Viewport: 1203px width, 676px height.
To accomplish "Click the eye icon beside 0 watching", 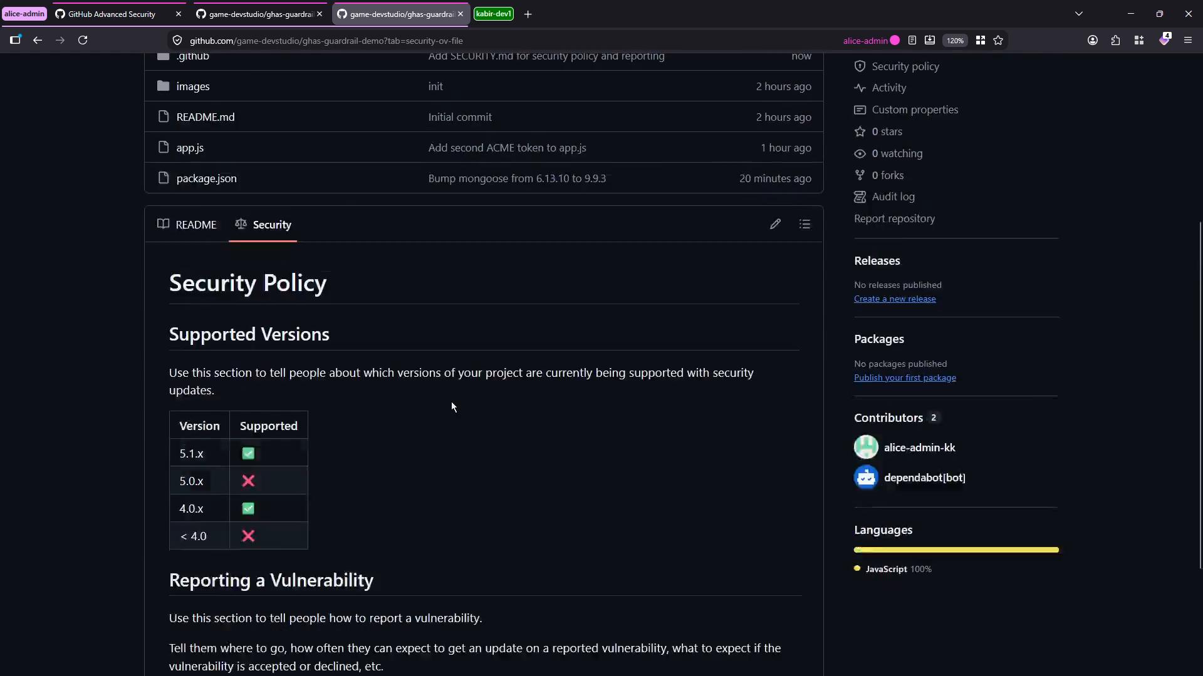I will pyautogui.click(x=860, y=153).
